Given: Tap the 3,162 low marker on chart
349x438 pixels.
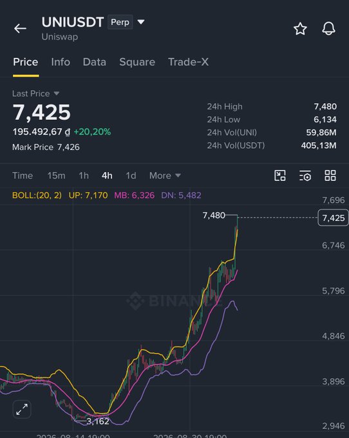Looking at the screenshot, I should coord(98,421).
